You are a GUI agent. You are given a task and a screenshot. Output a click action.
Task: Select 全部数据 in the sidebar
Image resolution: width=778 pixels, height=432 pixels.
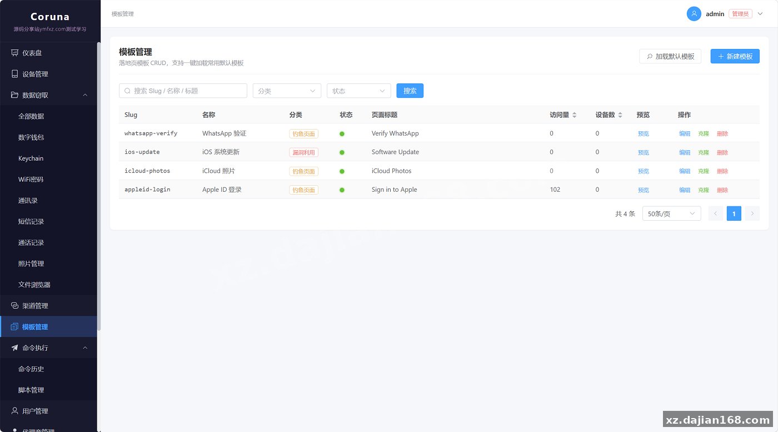point(48,116)
